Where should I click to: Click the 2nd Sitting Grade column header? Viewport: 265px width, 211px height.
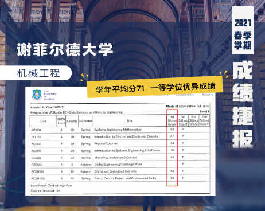tap(193, 120)
